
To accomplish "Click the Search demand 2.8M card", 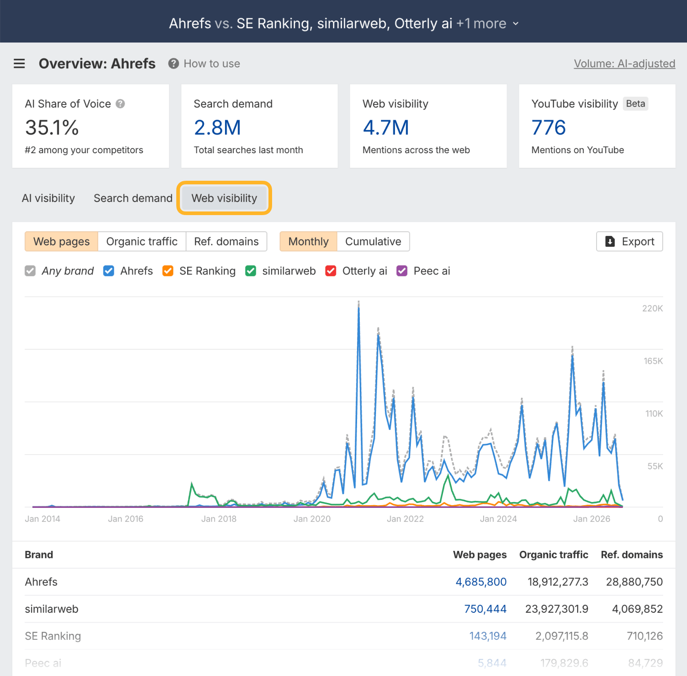I will (259, 126).
